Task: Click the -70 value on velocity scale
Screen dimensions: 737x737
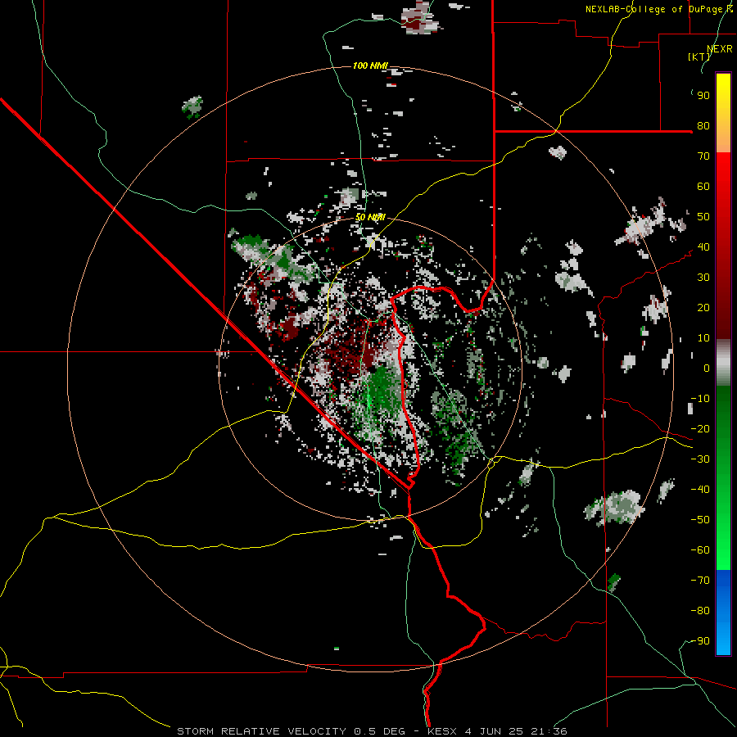Action: tap(700, 581)
